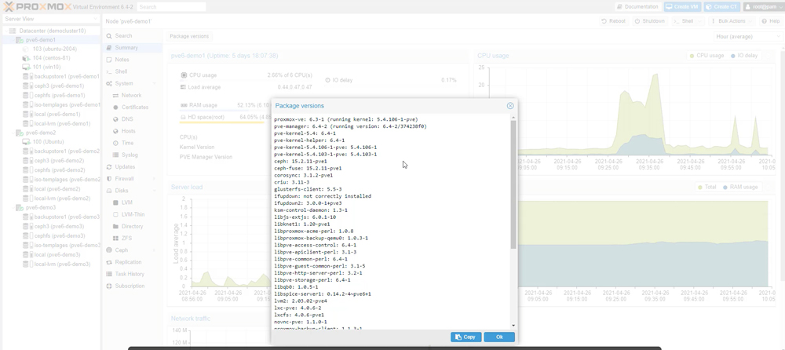Select node pve6-demo2 in the tree

pyautogui.click(x=41, y=133)
